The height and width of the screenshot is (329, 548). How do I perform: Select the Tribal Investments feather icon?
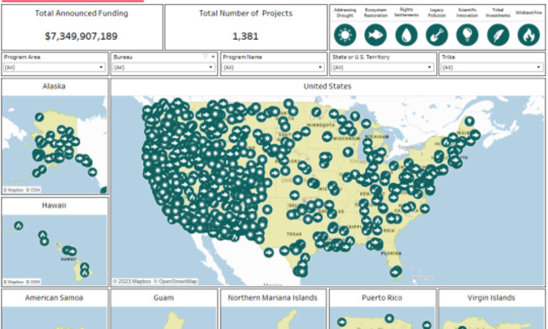click(498, 35)
